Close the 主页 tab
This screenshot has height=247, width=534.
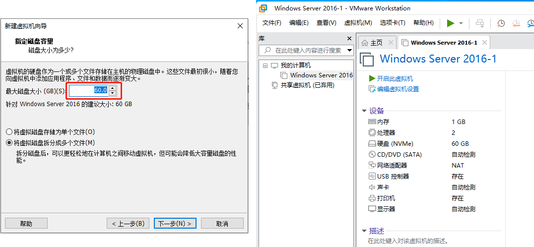point(391,43)
